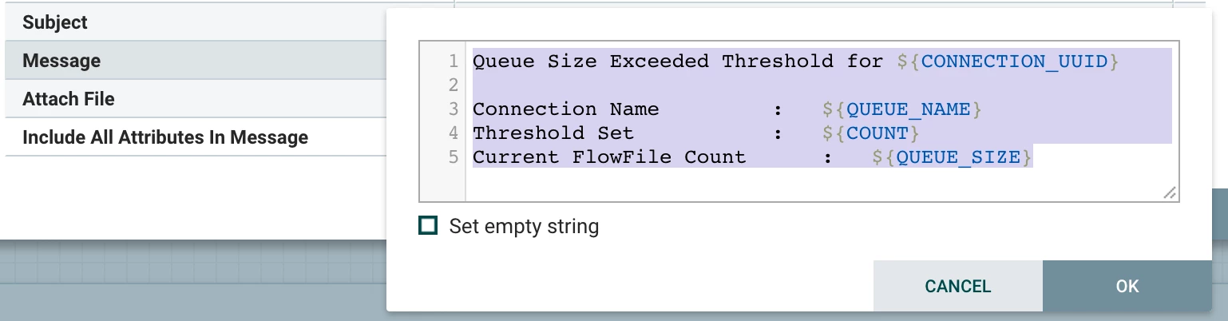The image size is (1228, 321).
Task: Dismiss the editor with CANCEL
Action: click(957, 286)
